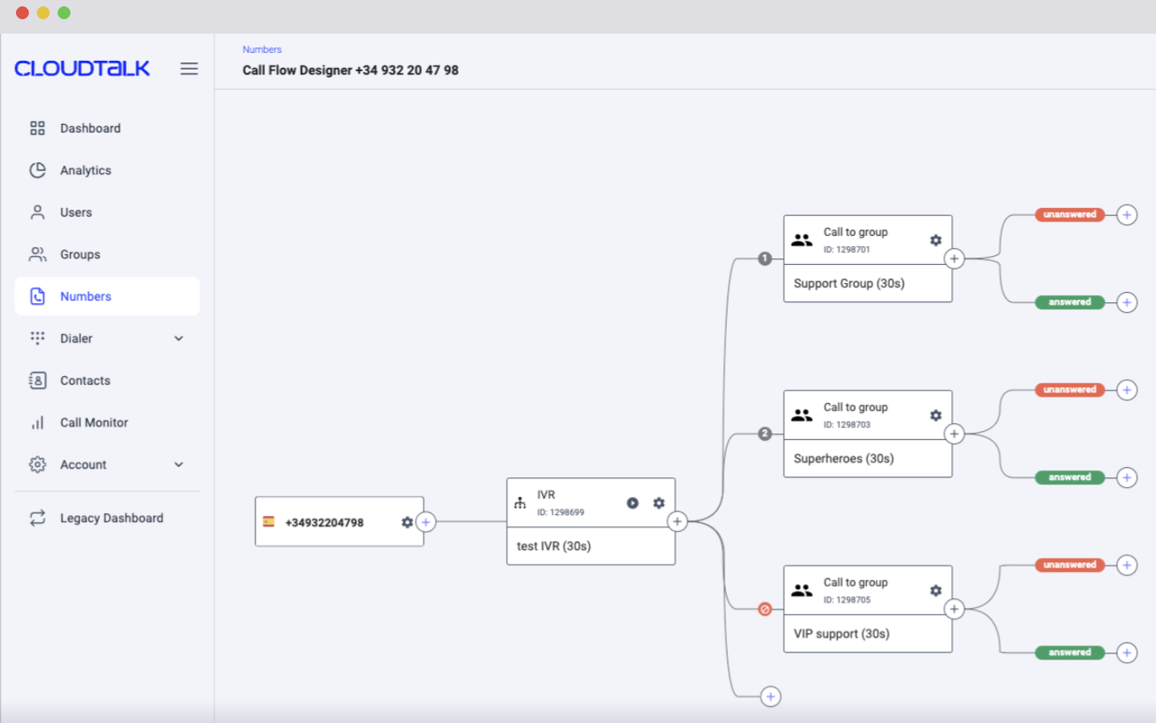The width and height of the screenshot is (1156, 723).
Task: Expand the Account submenu chevron
Action: [x=179, y=465]
